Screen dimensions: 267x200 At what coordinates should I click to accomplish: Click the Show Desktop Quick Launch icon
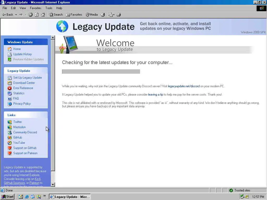[x=21, y=197]
